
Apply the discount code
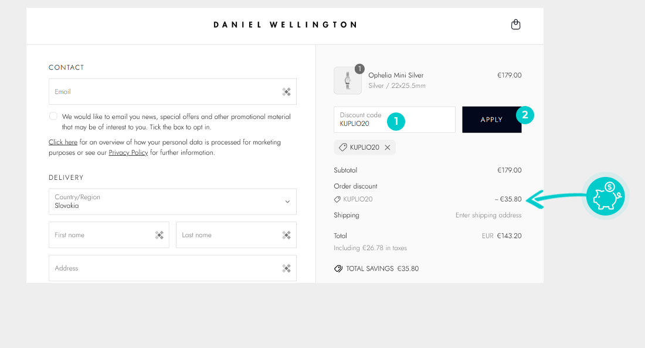[491, 120]
